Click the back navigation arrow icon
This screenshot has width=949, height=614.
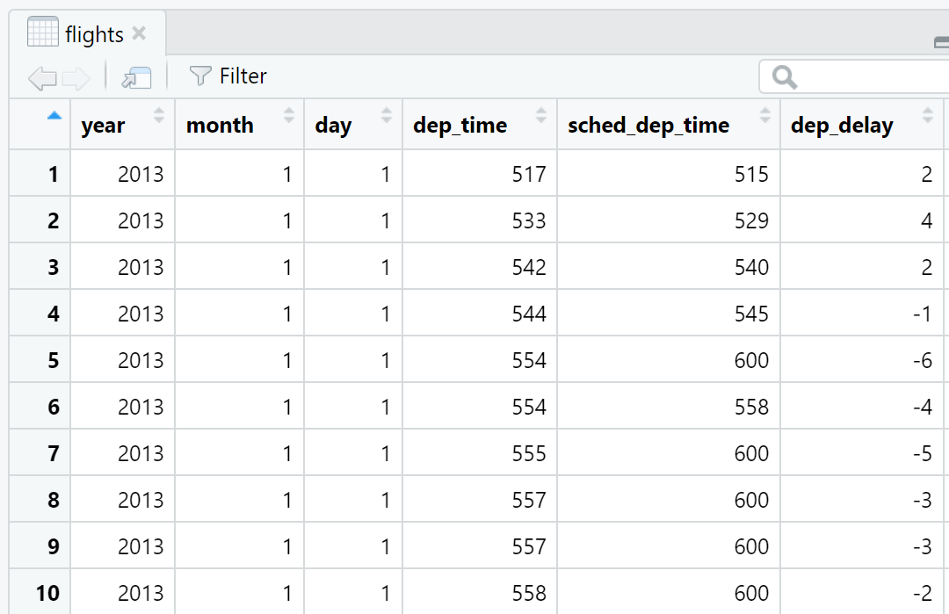[41, 78]
